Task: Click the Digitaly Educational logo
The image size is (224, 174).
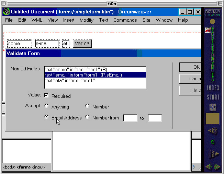Action: (213, 13)
